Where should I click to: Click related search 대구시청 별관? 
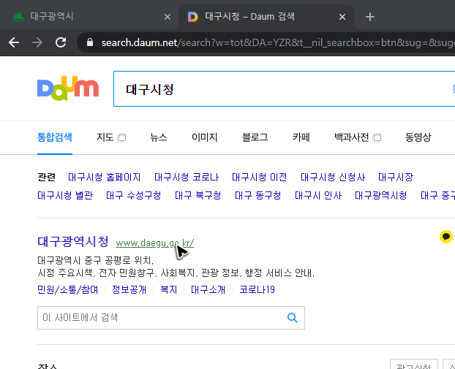pyautogui.click(x=65, y=195)
